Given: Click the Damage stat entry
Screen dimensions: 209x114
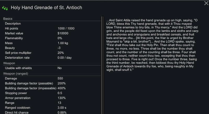Looking at the screenshot, I should pos(52,78).
